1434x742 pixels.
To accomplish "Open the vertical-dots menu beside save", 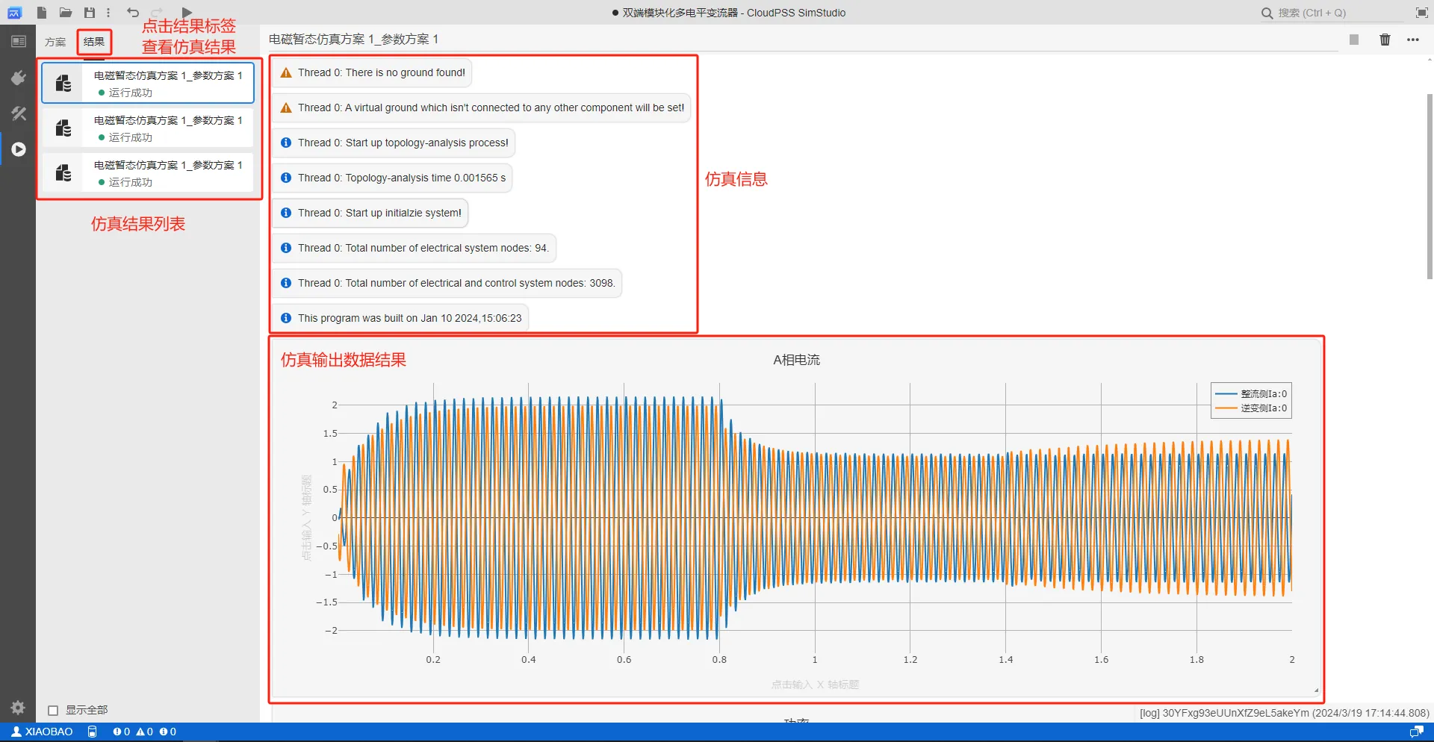I will 108,13.
